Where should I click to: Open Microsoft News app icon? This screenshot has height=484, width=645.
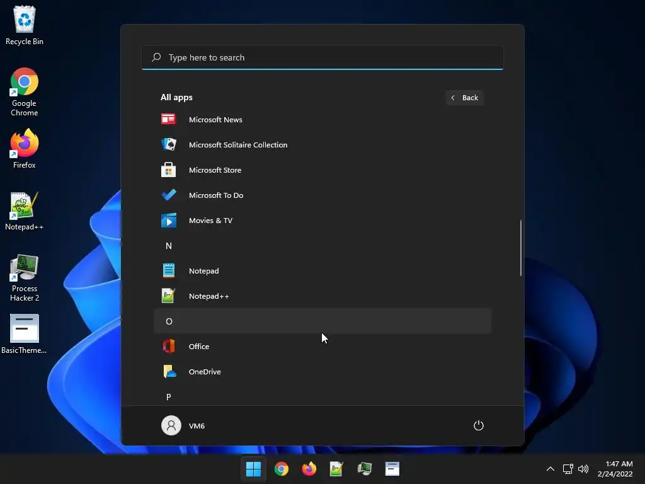tap(168, 119)
